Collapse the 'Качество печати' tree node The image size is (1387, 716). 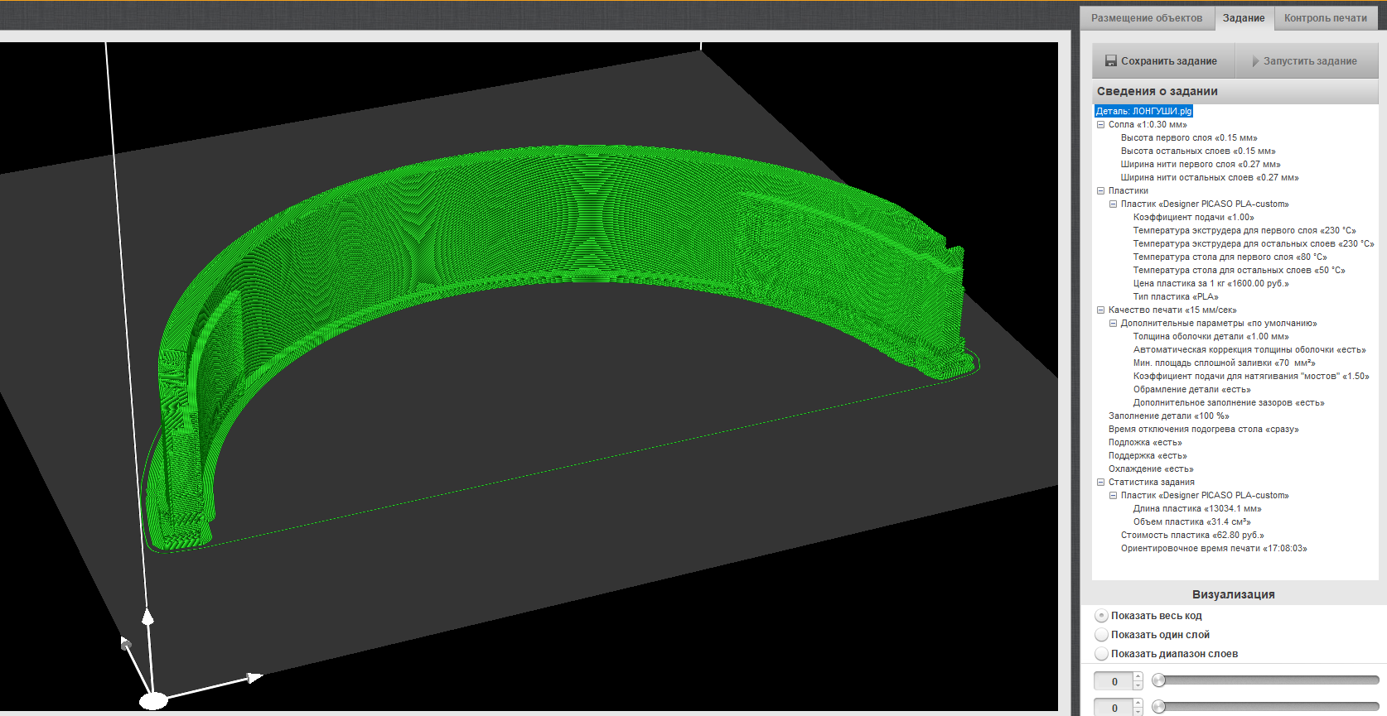click(1100, 310)
